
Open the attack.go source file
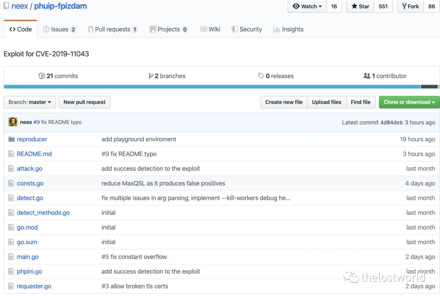click(29, 169)
